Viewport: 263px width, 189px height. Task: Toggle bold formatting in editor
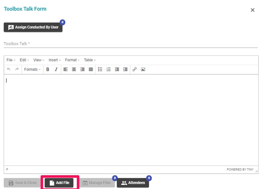point(48,69)
